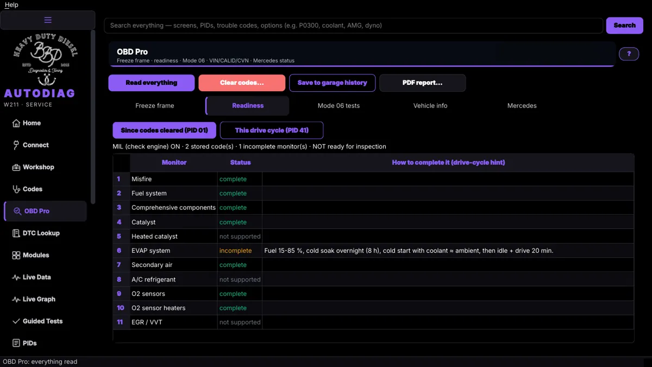Select the EVAP system row
652x367 pixels.
point(373,251)
